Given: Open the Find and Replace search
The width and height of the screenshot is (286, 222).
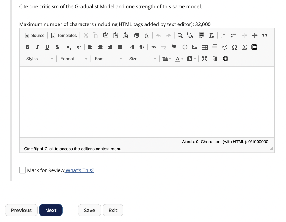Looking at the screenshot, I should click(x=180, y=35).
